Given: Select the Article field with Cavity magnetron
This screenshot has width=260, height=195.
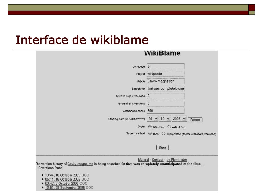Looking at the screenshot, I should pyautogui.click(x=166, y=81).
